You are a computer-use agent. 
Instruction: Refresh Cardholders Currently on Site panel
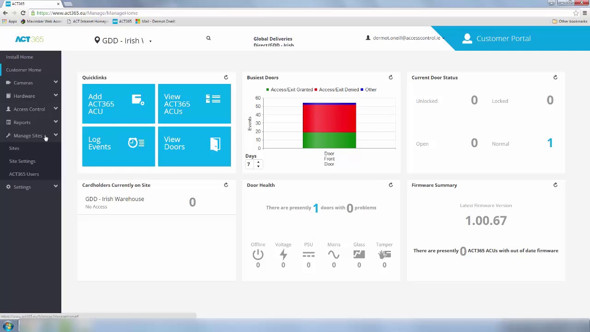click(x=226, y=185)
